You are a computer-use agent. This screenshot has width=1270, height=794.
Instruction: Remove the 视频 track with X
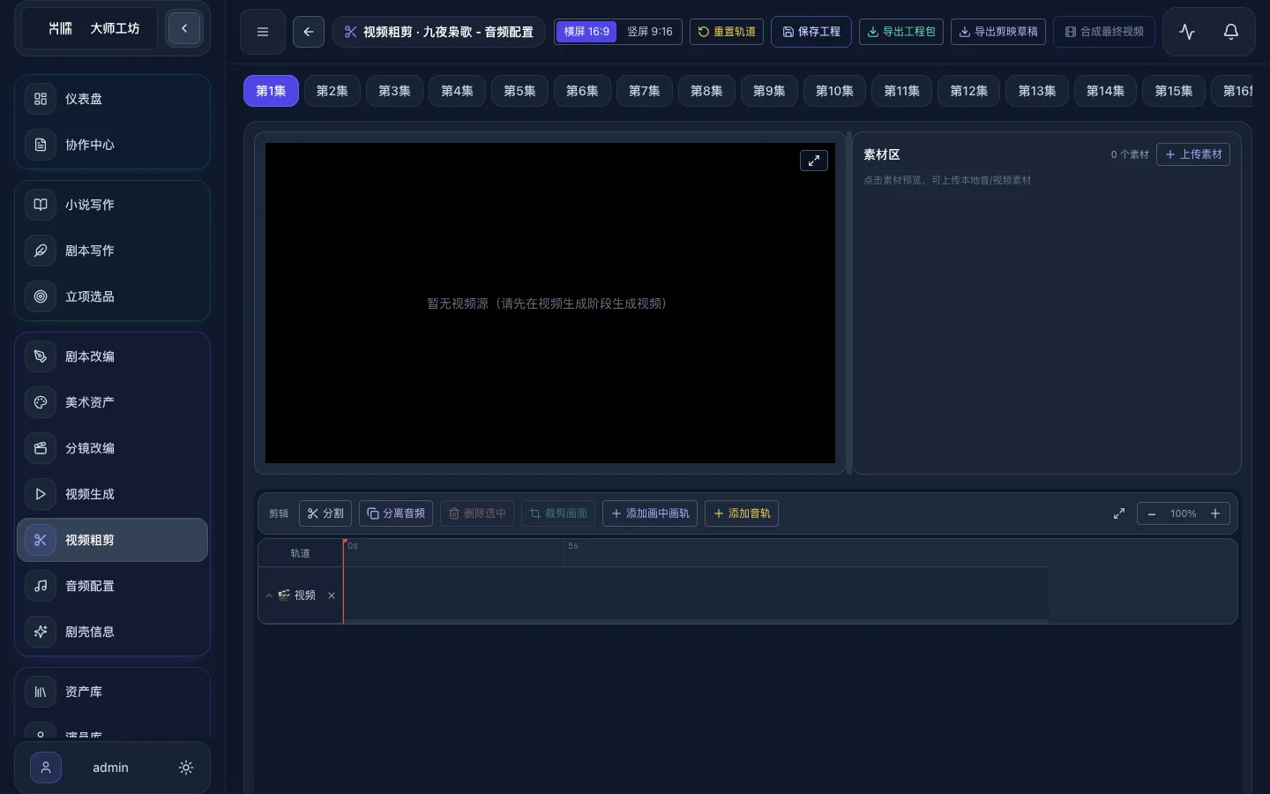(x=332, y=595)
